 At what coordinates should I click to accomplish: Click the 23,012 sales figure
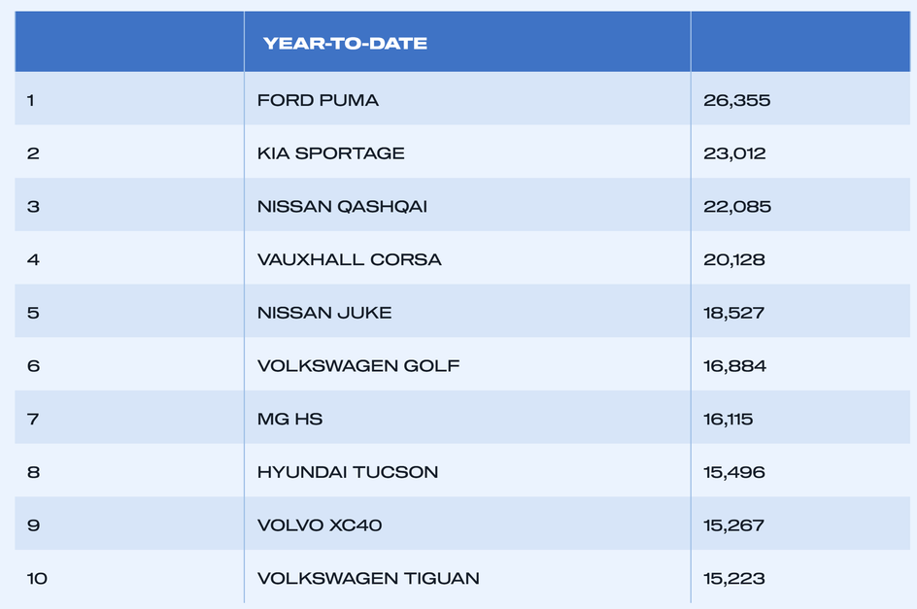pos(734,153)
